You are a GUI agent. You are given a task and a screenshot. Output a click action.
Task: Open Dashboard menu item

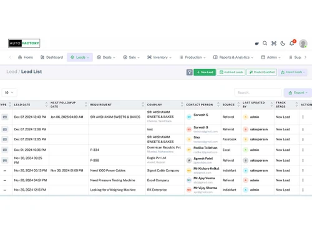pos(52,57)
